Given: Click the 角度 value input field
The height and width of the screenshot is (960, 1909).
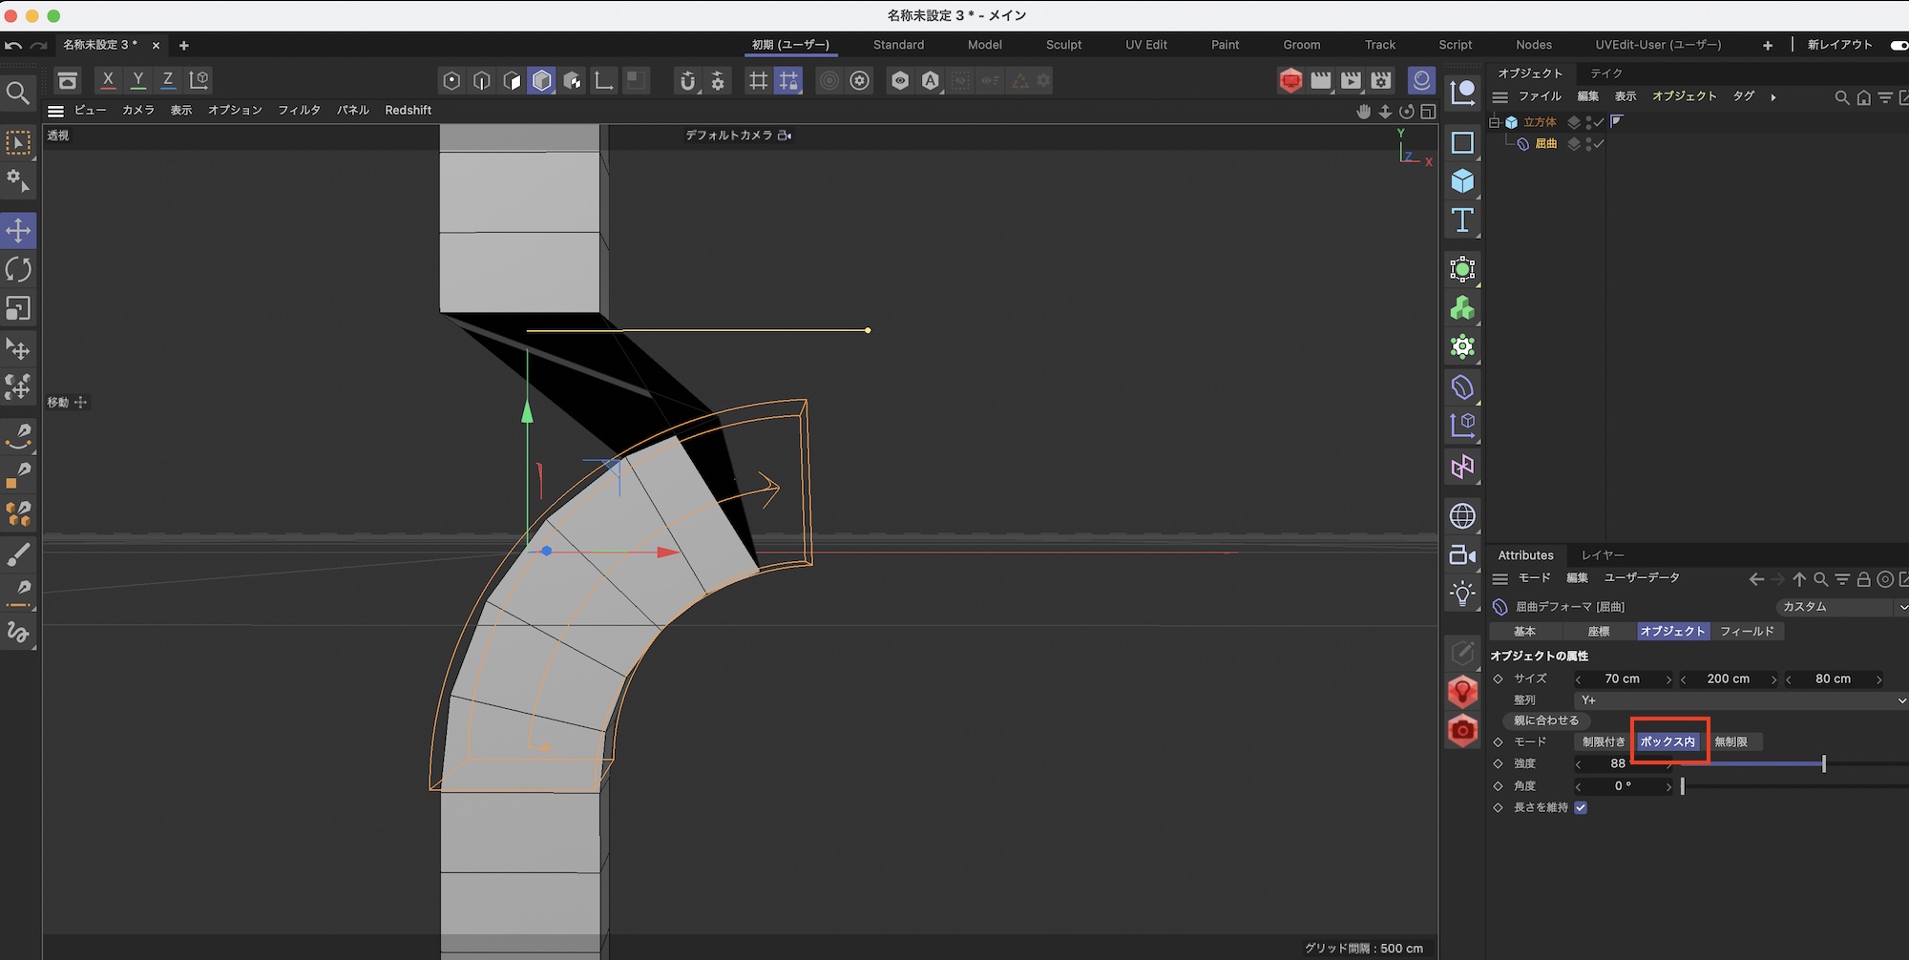Looking at the screenshot, I should pyautogui.click(x=1623, y=786).
